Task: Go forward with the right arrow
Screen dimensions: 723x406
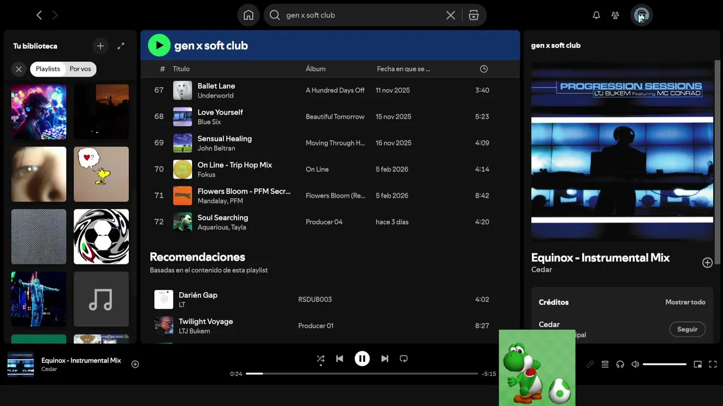Action: [x=55, y=15]
